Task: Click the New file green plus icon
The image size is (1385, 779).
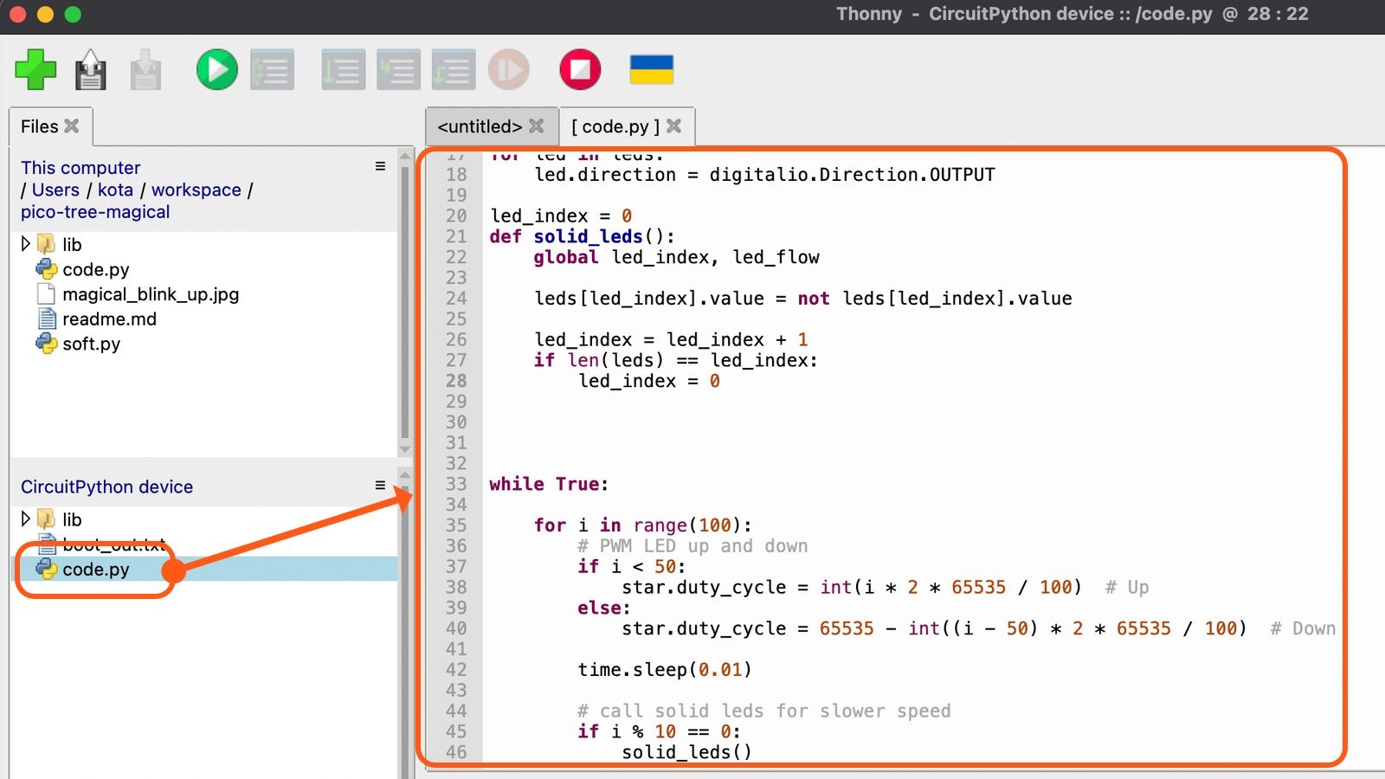Action: tap(35, 70)
